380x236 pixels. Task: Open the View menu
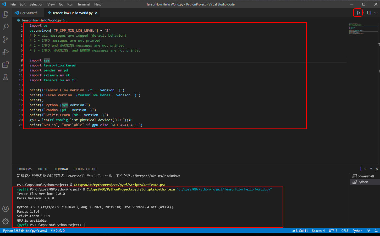coord(51,4)
